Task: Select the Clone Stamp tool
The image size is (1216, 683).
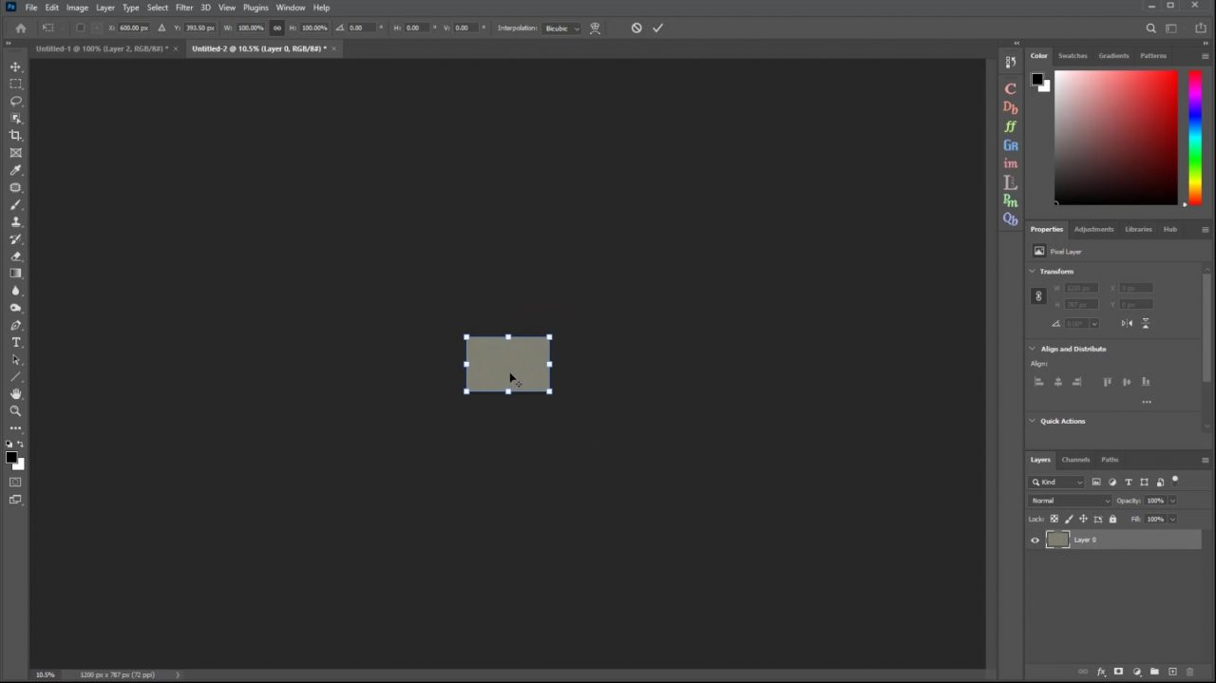Action: [15, 221]
